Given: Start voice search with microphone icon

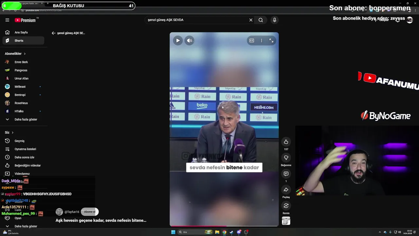Looking at the screenshot, I should [274, 20].
